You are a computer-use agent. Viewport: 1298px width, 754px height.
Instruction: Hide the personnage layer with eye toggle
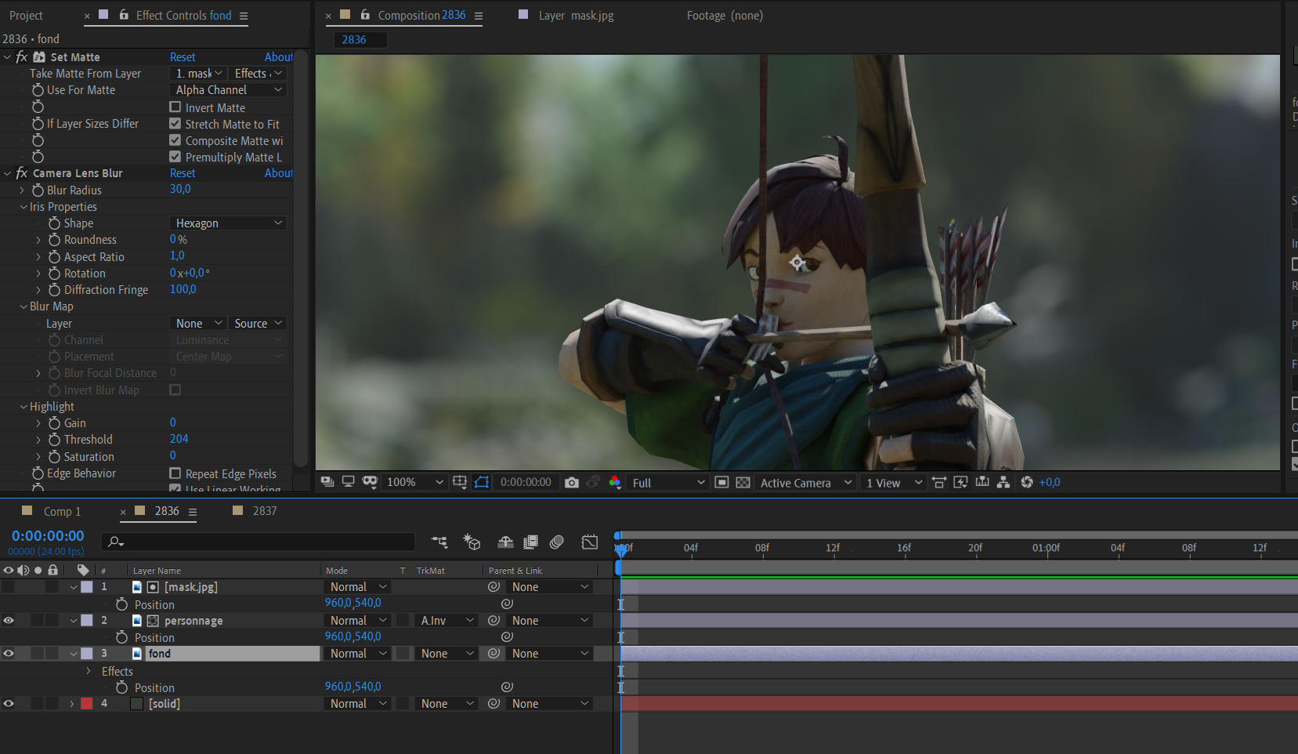pyautogui.click(x=9, y=621)
